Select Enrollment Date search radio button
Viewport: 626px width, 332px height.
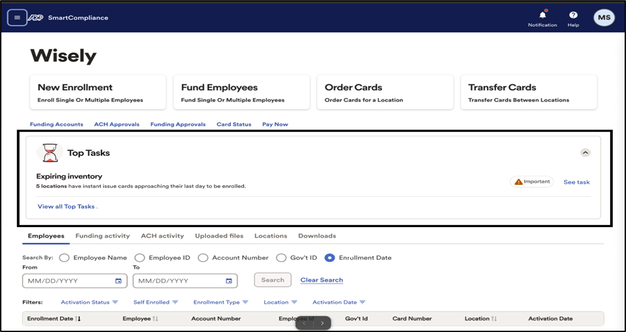pos(330,258)
